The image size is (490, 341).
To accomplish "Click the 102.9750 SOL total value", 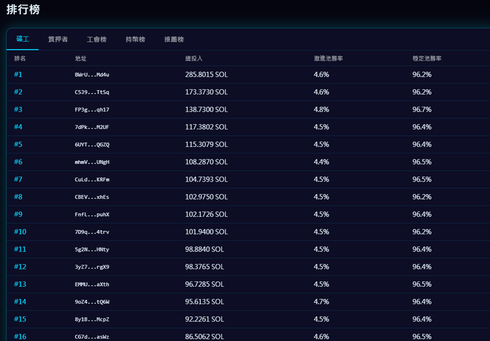I will [206, 197].
